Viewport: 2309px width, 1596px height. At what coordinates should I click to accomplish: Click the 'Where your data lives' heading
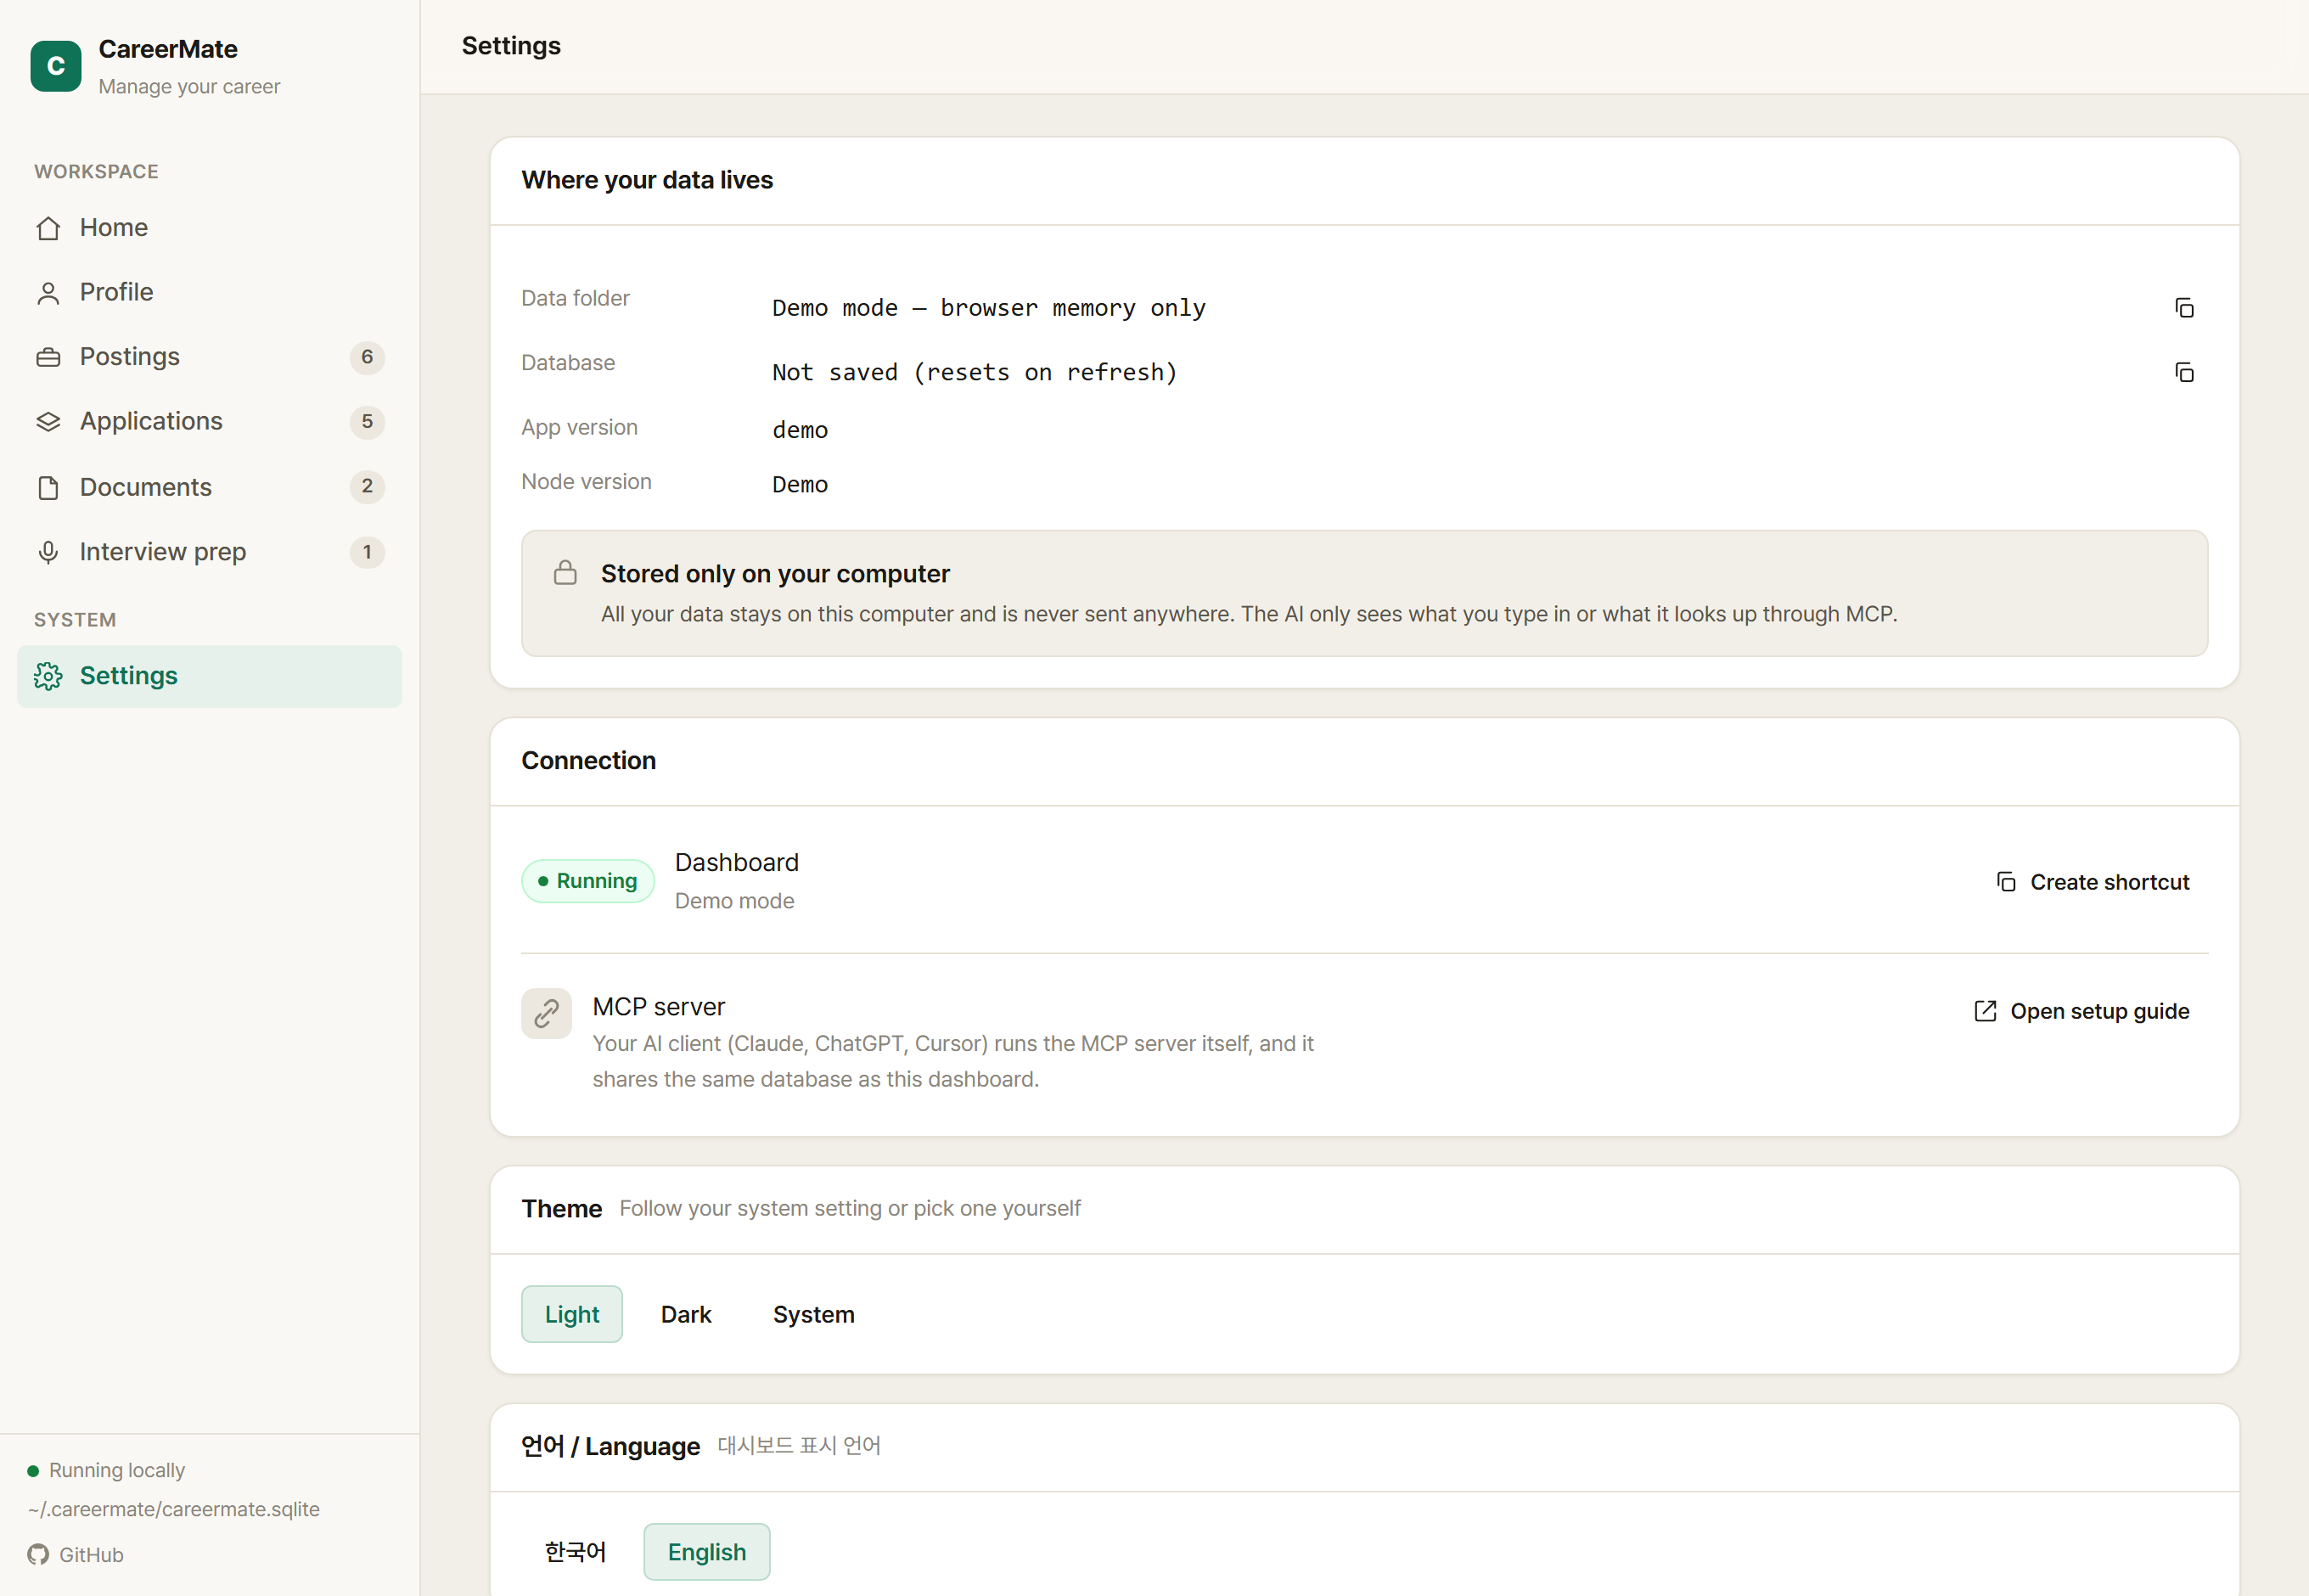click(x=647, y=180)
